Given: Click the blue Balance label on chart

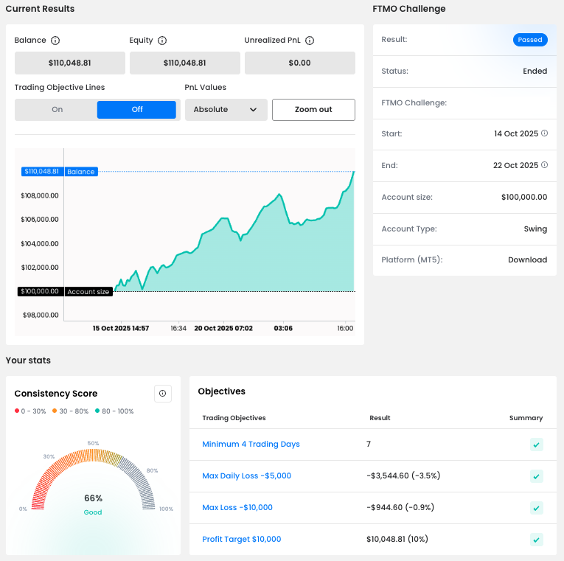Looking at the screenshot, I should [x=81, y=172].
